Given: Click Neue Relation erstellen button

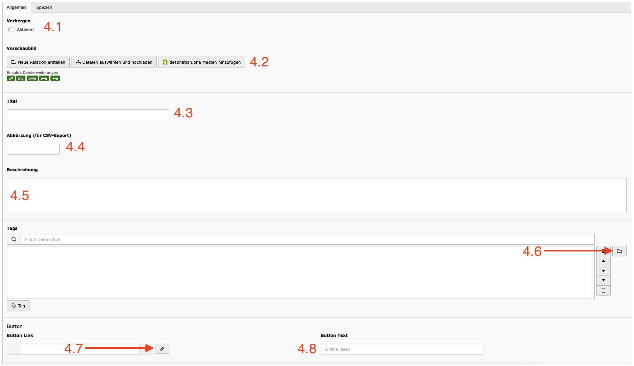Looking at the screenshot, I should 38,62.
